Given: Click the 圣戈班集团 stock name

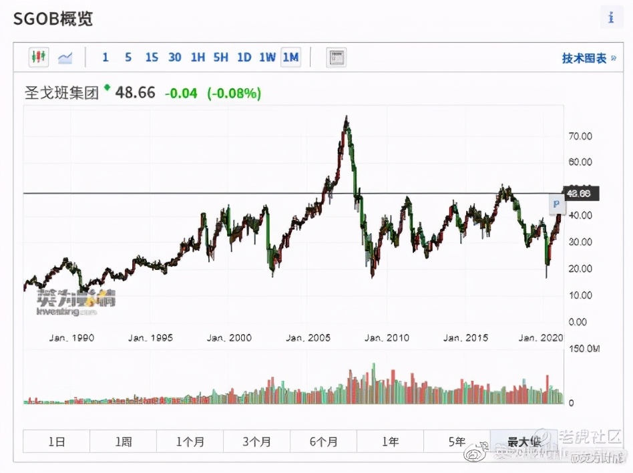Looking at the screenshot, I should [61, 93].
